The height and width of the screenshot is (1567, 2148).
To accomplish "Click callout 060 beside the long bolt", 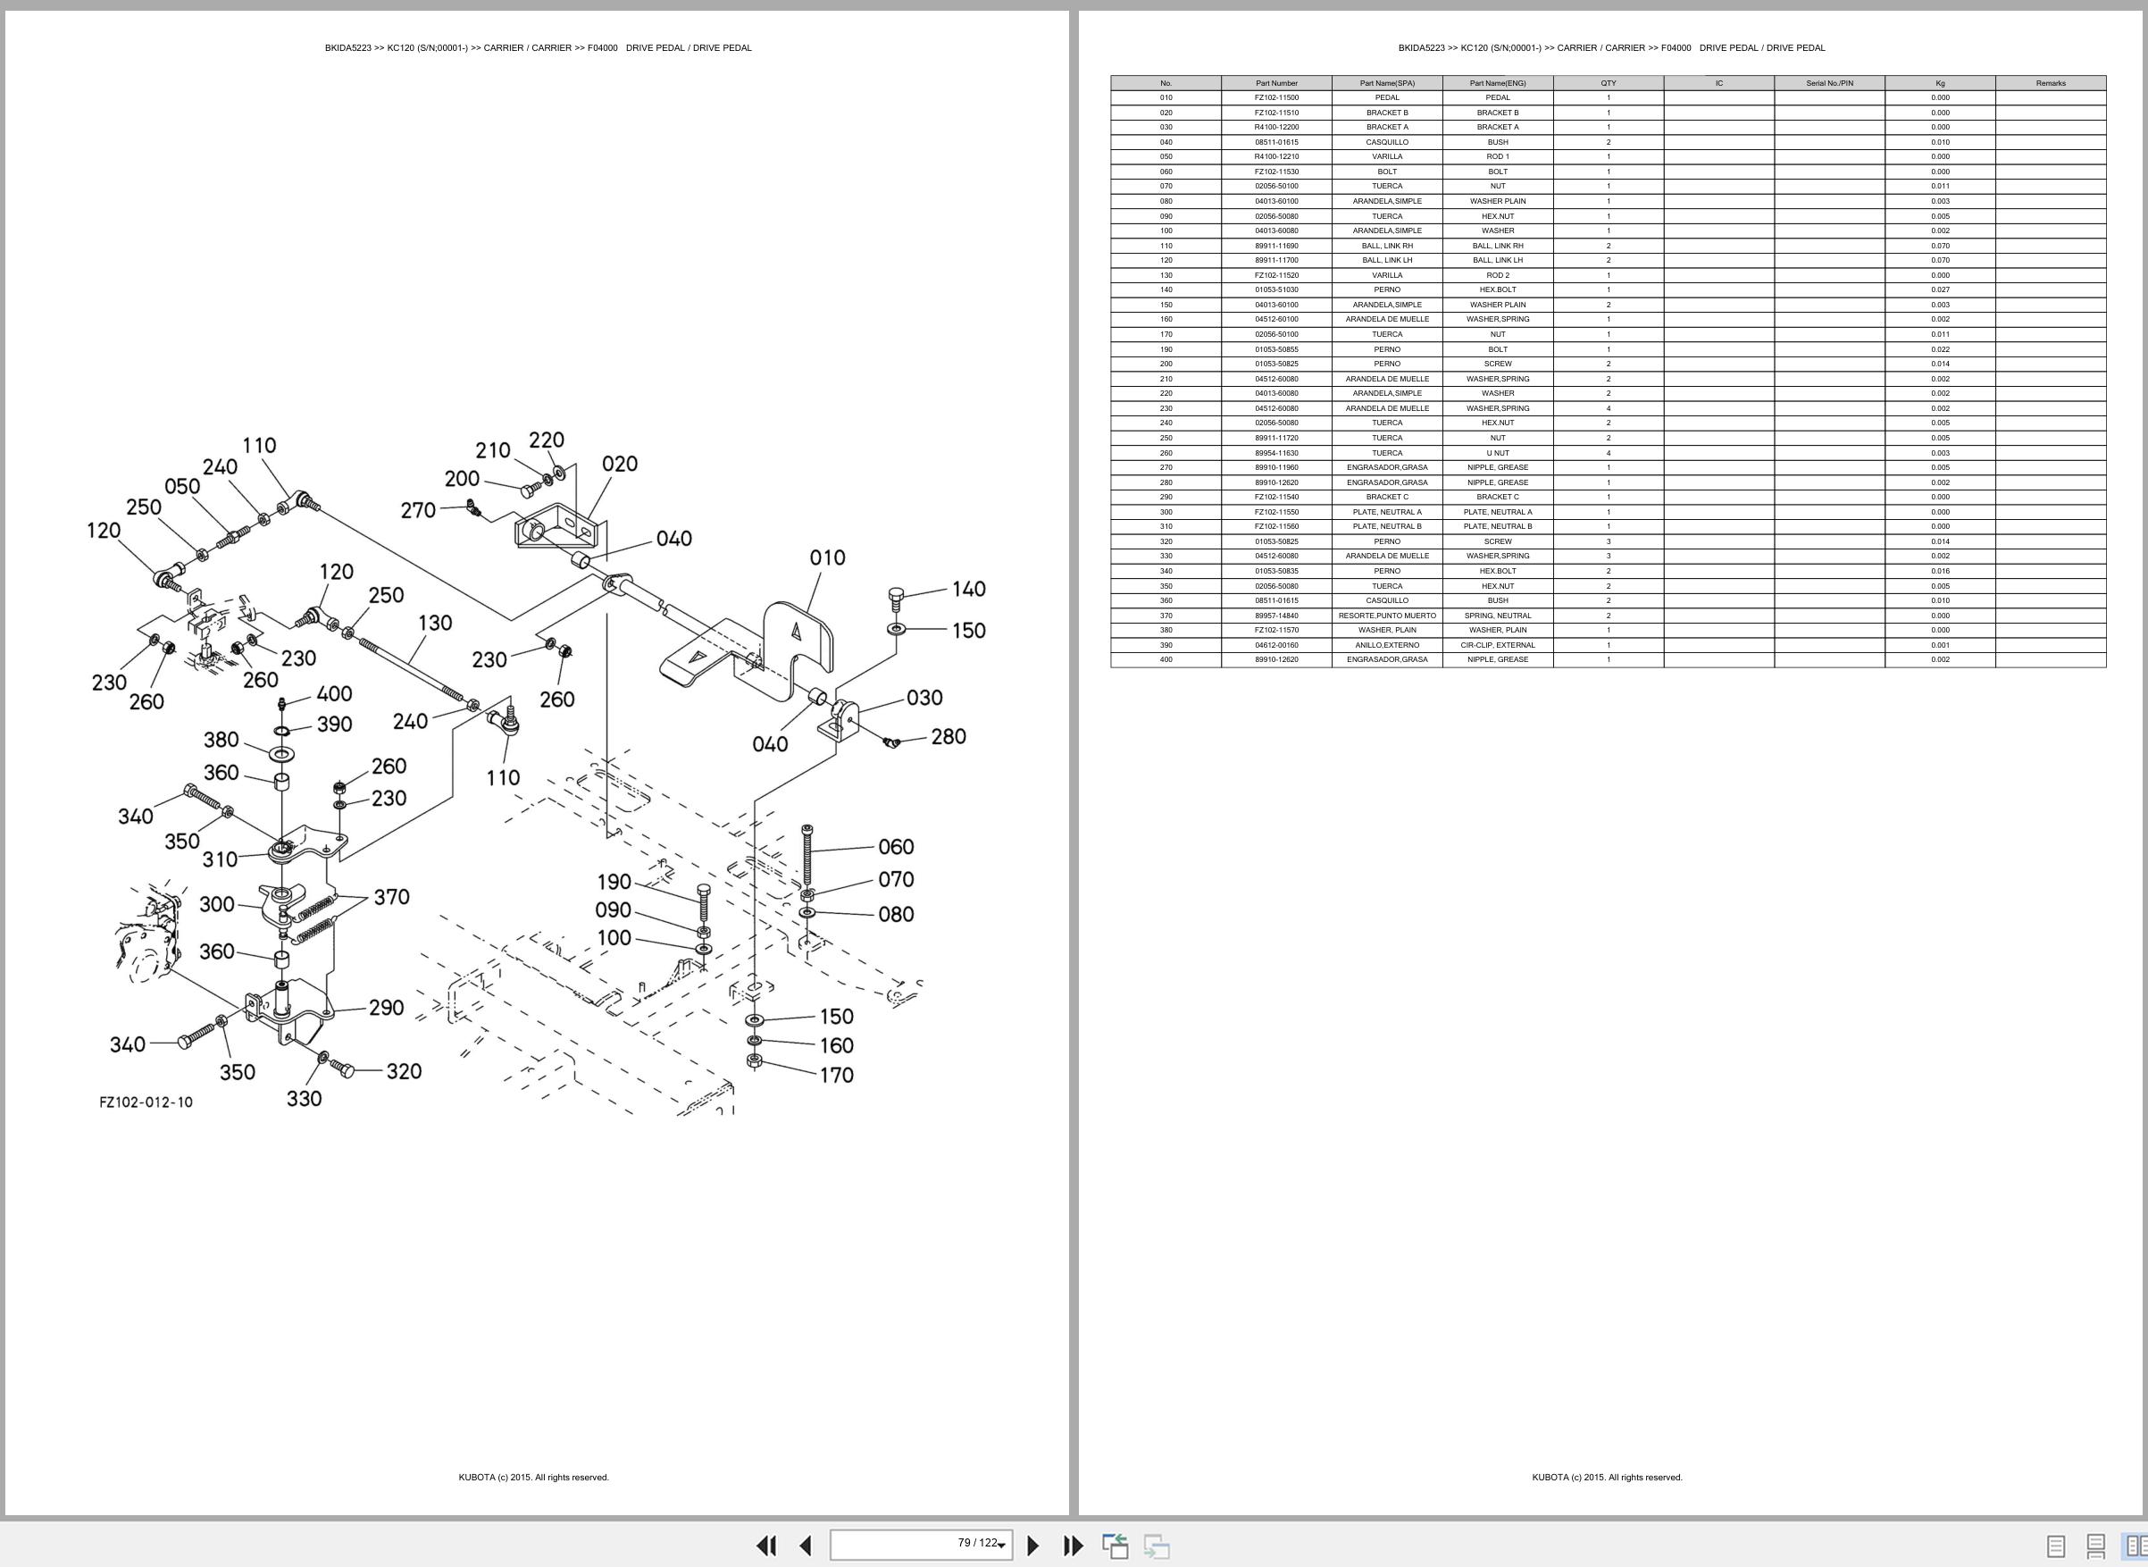I will (x=895, y=847).
